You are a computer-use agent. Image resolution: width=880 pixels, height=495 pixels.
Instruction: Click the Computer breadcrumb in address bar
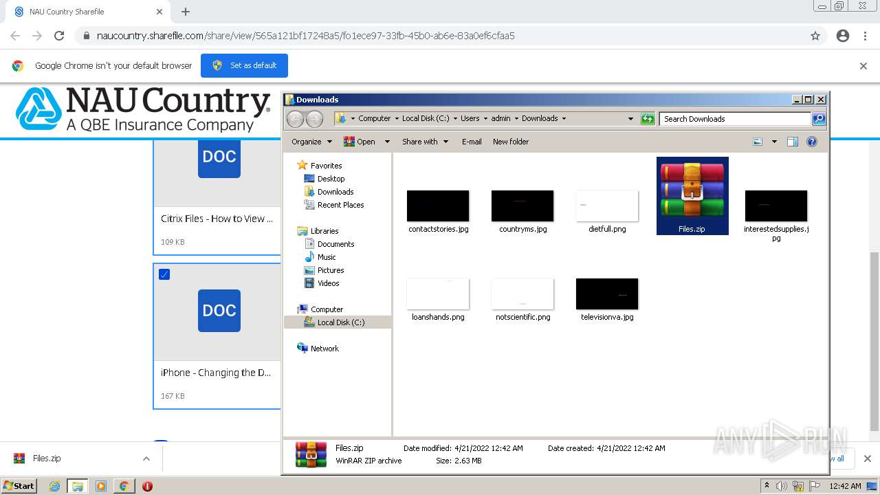[374, 118]
